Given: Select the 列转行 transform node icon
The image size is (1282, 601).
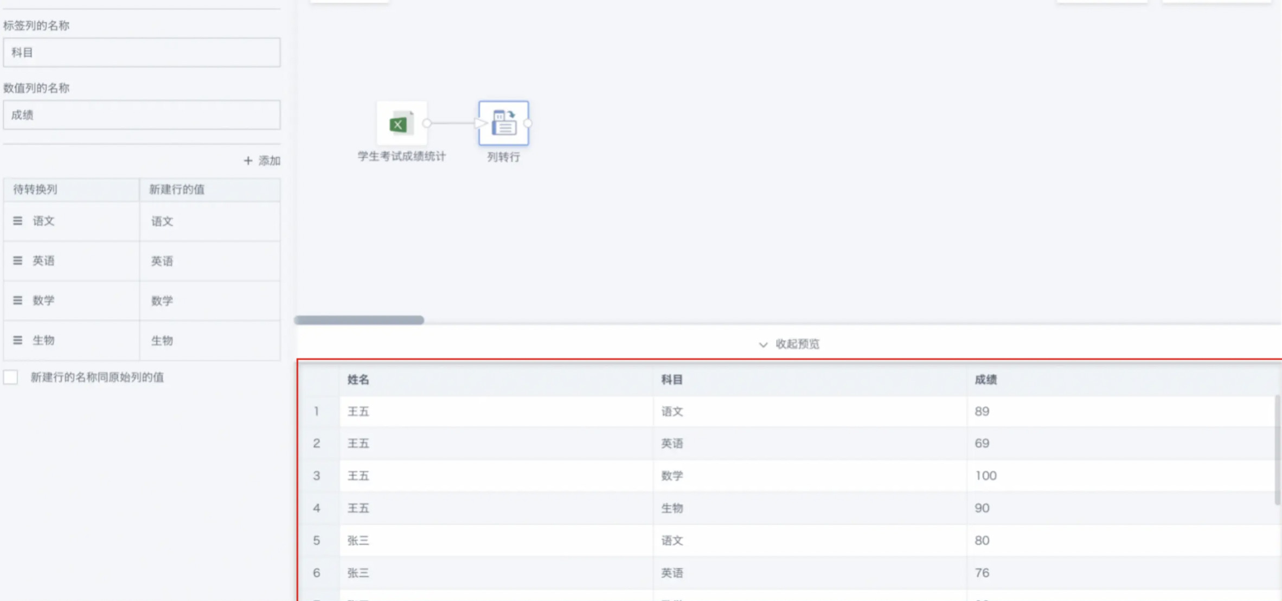Looking at the screenshot, I should pyautogui.click(x=503, y=123).
